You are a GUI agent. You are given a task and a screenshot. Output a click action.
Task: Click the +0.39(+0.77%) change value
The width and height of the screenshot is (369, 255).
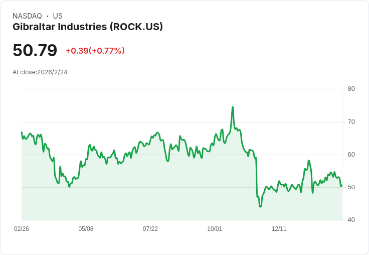click(x=95, y=51)
